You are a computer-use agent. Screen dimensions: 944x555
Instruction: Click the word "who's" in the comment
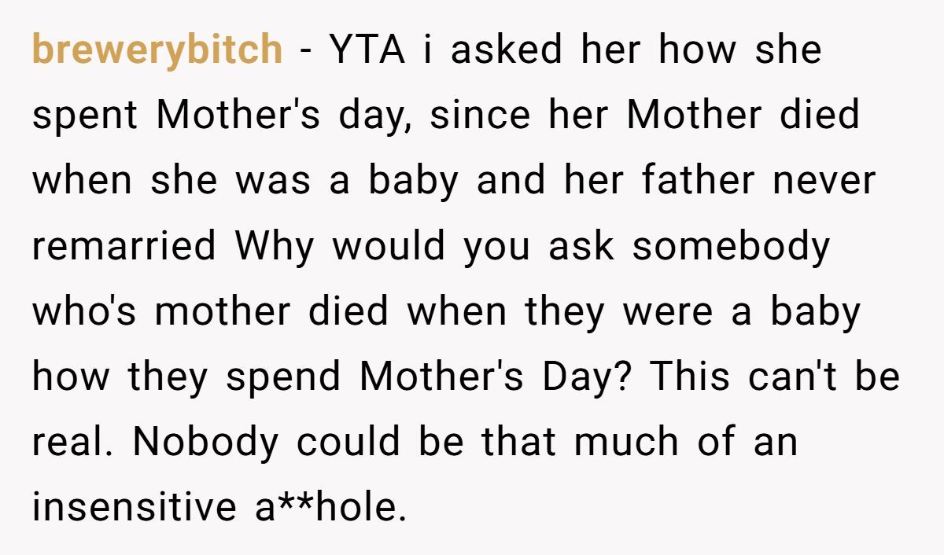[84, 311]
